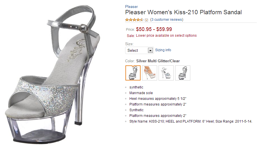Click the Size: label above the dropdown
This screenshot has height=151, width=264.
(x=129, y=44)
